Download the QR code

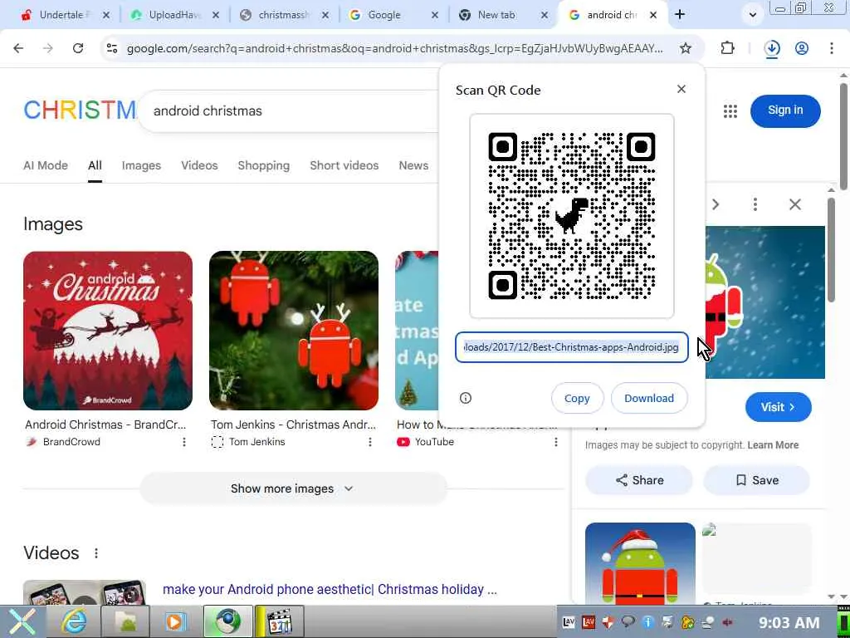[x=649, y=398]
